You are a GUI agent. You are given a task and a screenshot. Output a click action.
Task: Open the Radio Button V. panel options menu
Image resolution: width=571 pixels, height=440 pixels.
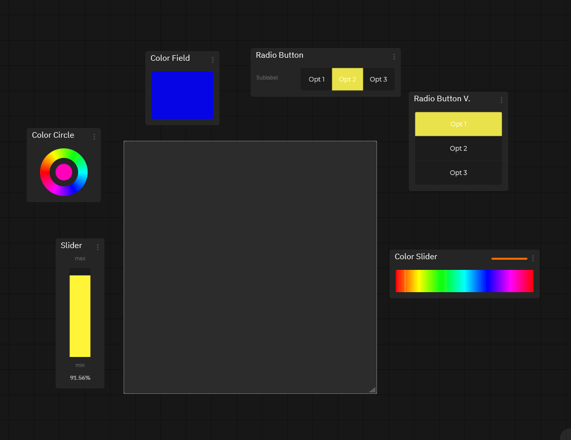pyautogui.click(x=501, y=100)
